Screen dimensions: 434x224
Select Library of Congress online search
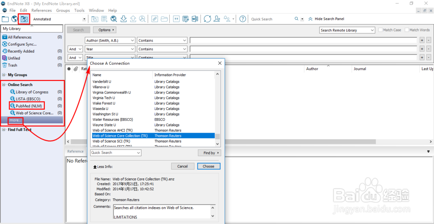click(x=32, y=92)
